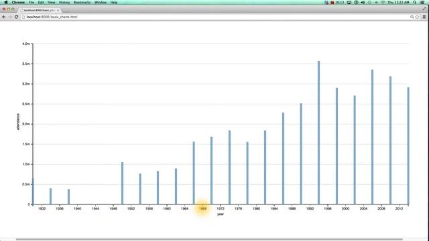Click the 1990 attendance bar
This screenshot has height=241, width=429.
[301, 154]
